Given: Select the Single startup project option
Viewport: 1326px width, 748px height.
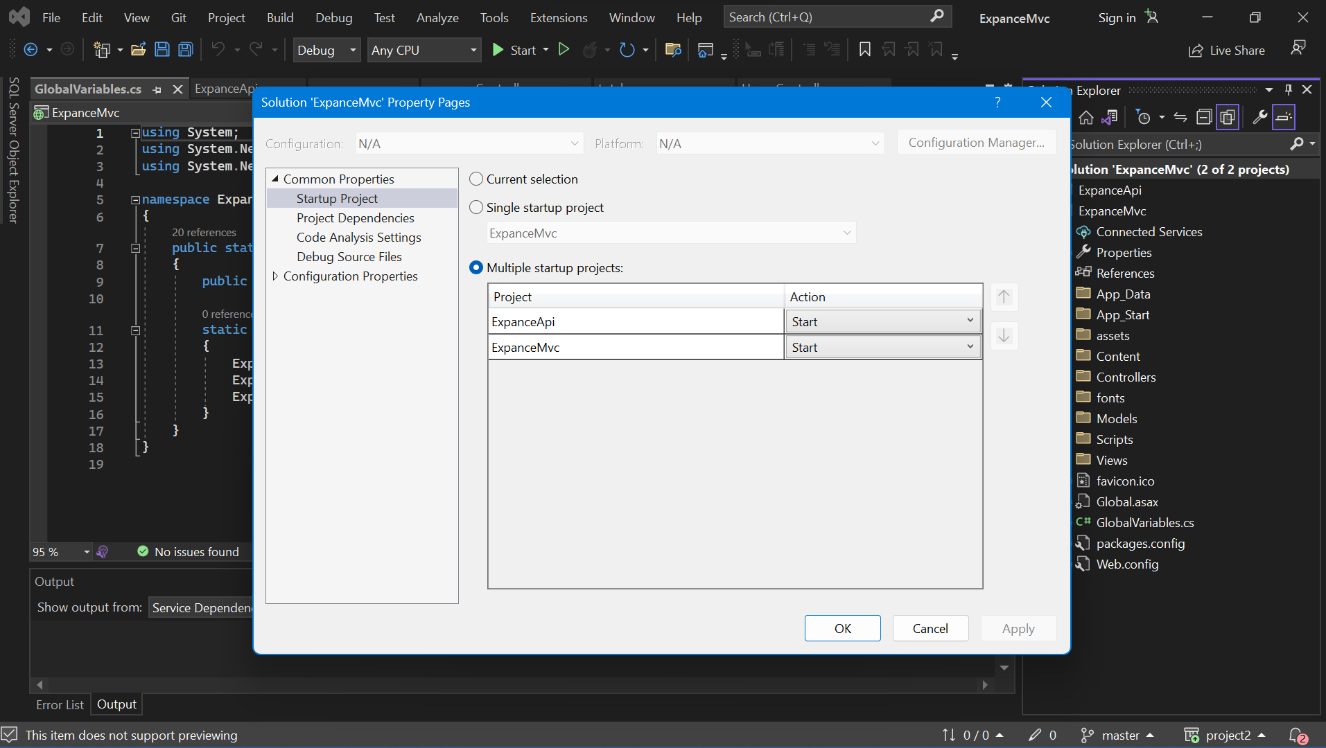Looking at the screenshot, I should pyautogui.click(x=476, y=208).
